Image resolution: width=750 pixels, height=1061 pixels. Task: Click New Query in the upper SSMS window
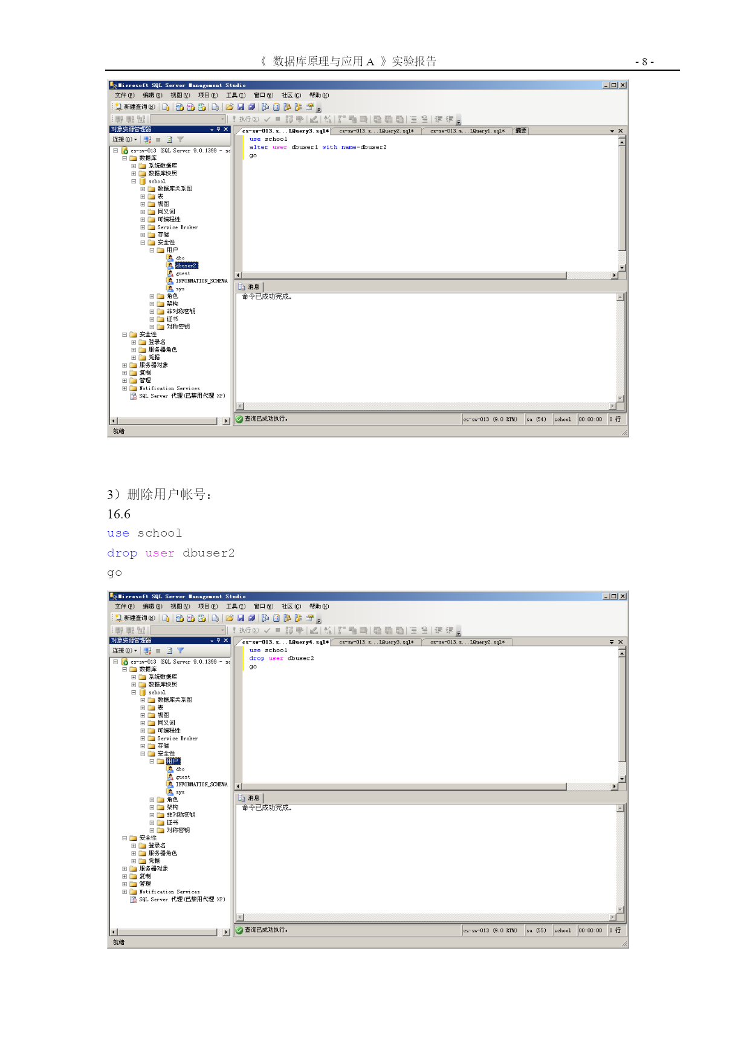pyautogui.click(x=135, y=107)
